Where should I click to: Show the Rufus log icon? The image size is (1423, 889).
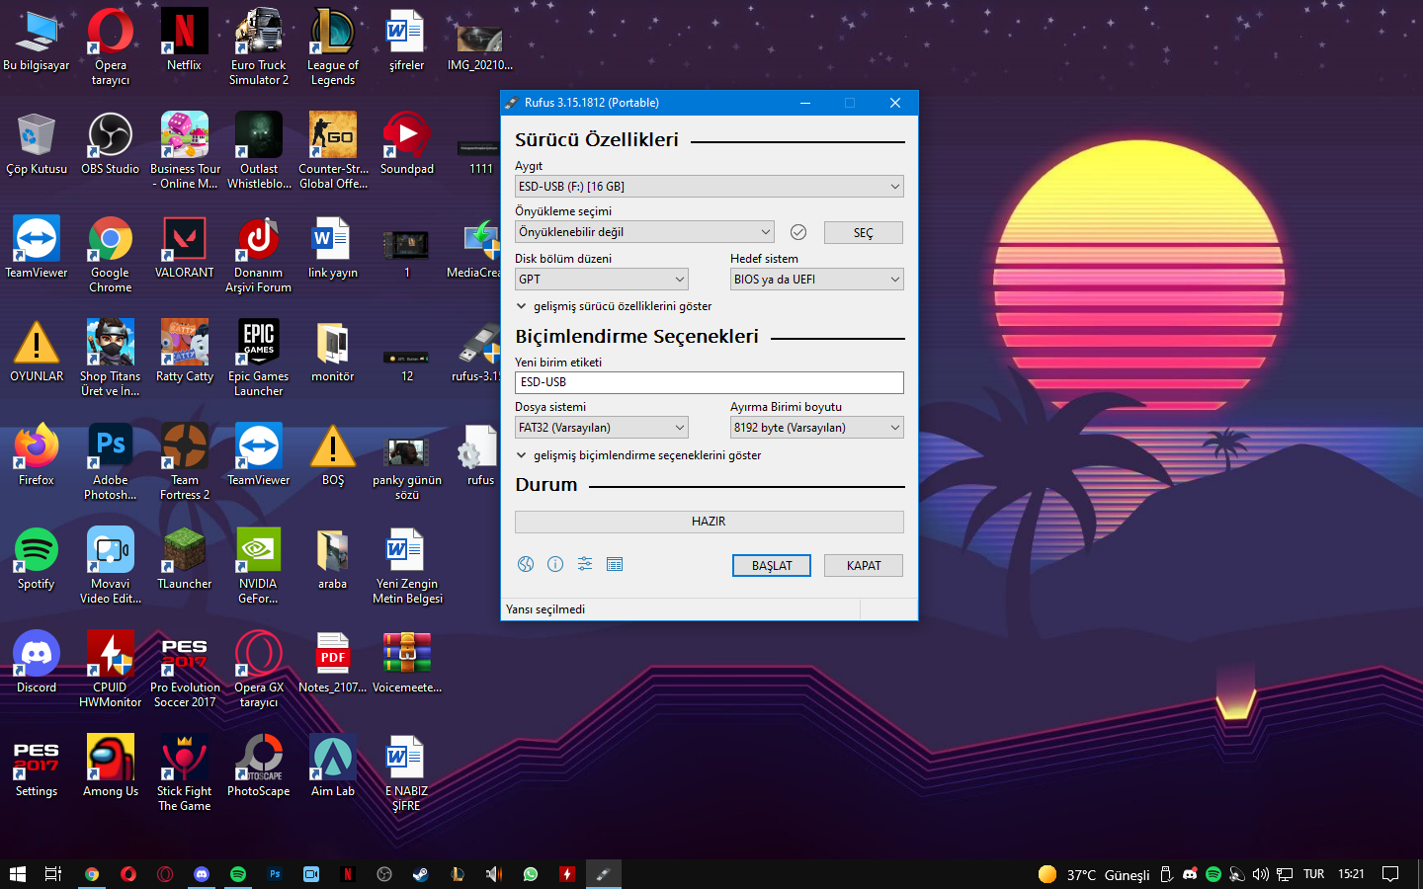615,564
